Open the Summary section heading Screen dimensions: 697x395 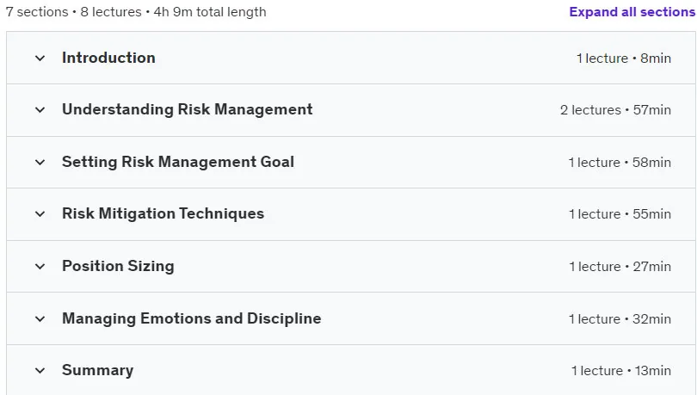(x=97, y=370)
